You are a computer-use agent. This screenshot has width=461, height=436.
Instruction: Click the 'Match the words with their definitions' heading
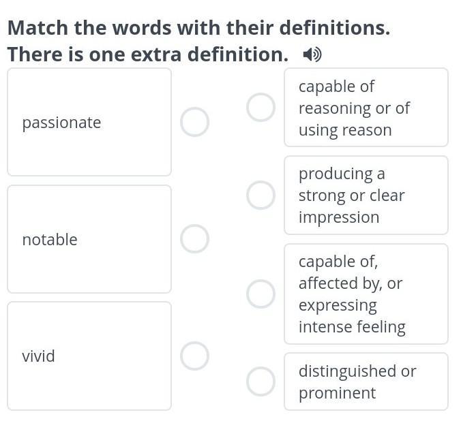(x=198, y=28)
